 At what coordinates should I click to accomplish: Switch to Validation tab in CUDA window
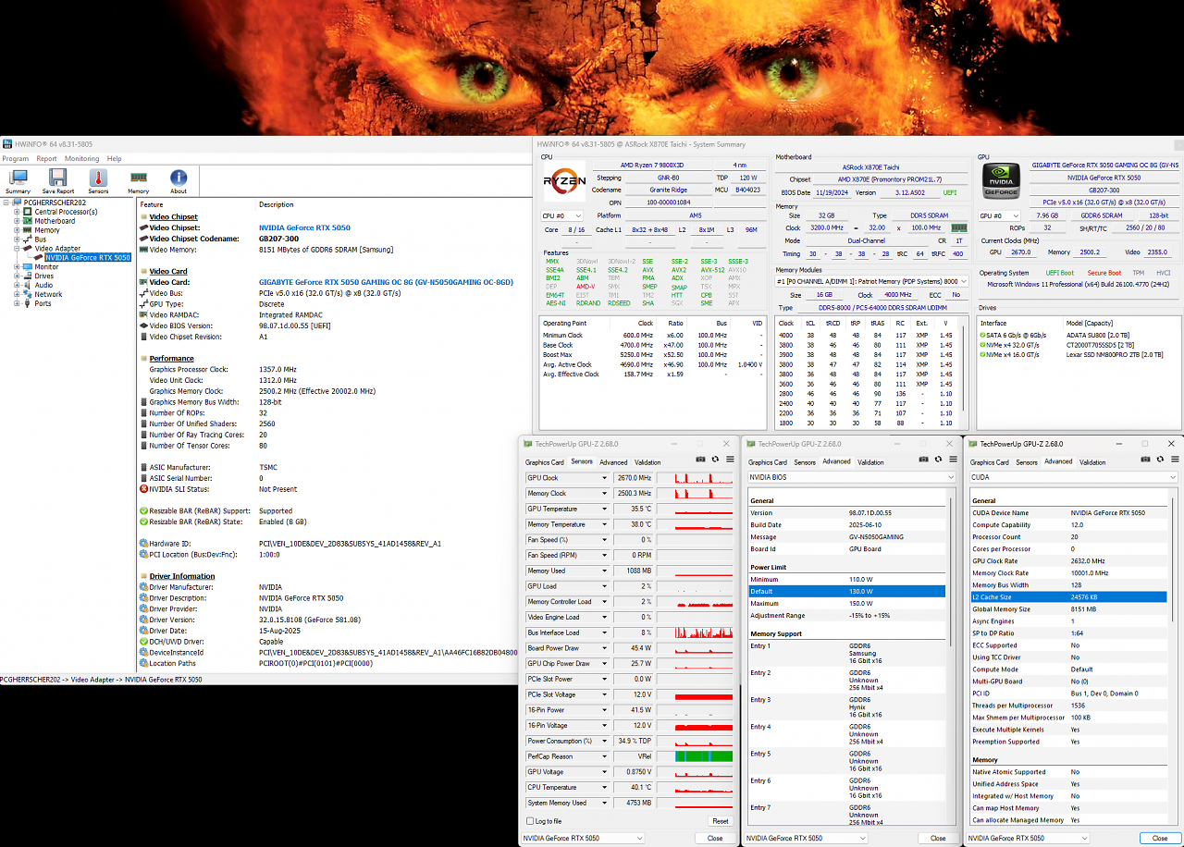(x=1092, y=462)
